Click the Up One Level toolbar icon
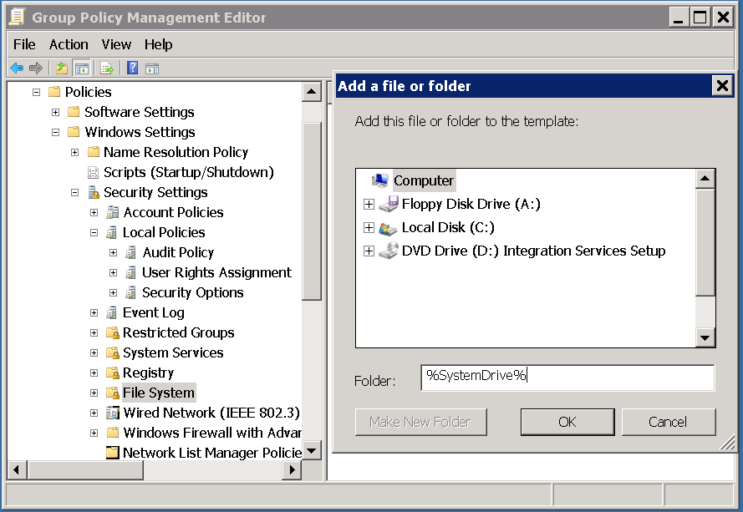 (62, 68)
